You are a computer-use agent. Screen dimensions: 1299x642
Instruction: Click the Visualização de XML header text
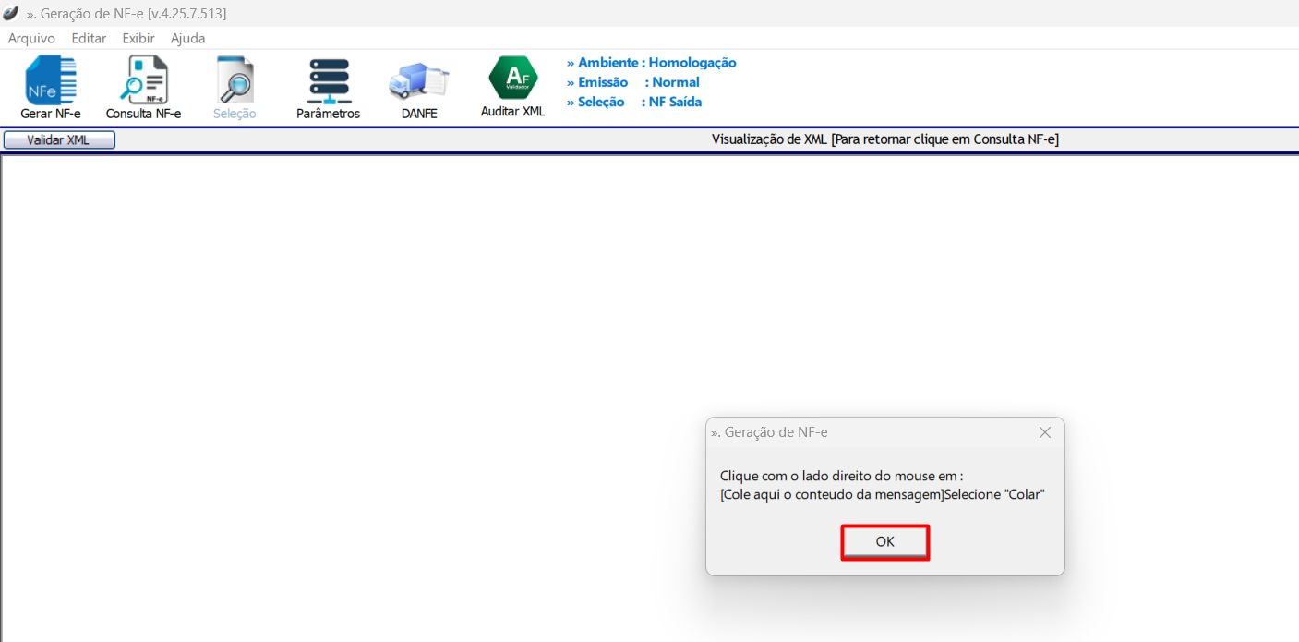[x=884, y=139]
